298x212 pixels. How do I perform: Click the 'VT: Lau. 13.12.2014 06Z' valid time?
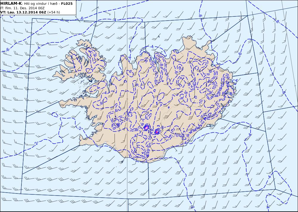23,12
